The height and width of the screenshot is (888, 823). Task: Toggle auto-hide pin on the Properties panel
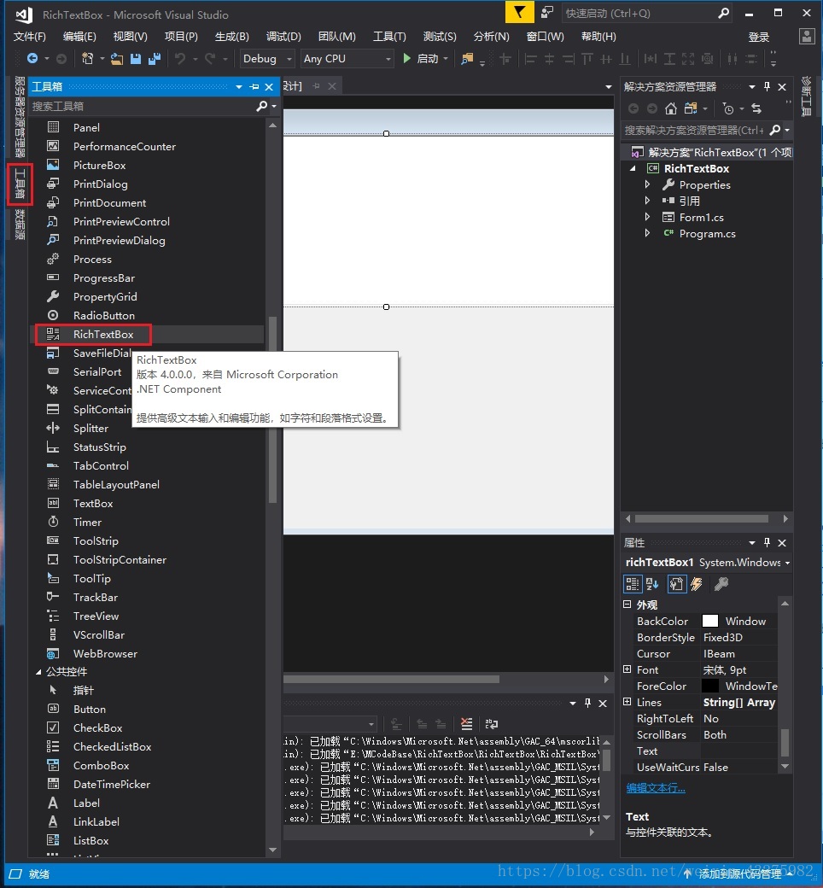point(767,542)
